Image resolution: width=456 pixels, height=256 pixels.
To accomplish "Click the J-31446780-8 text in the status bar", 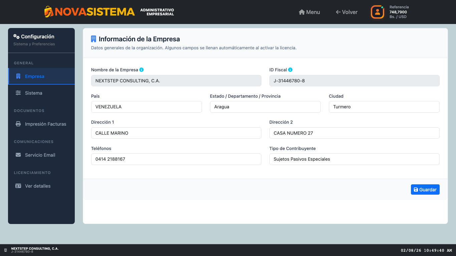I will click(x=22, y=252).
